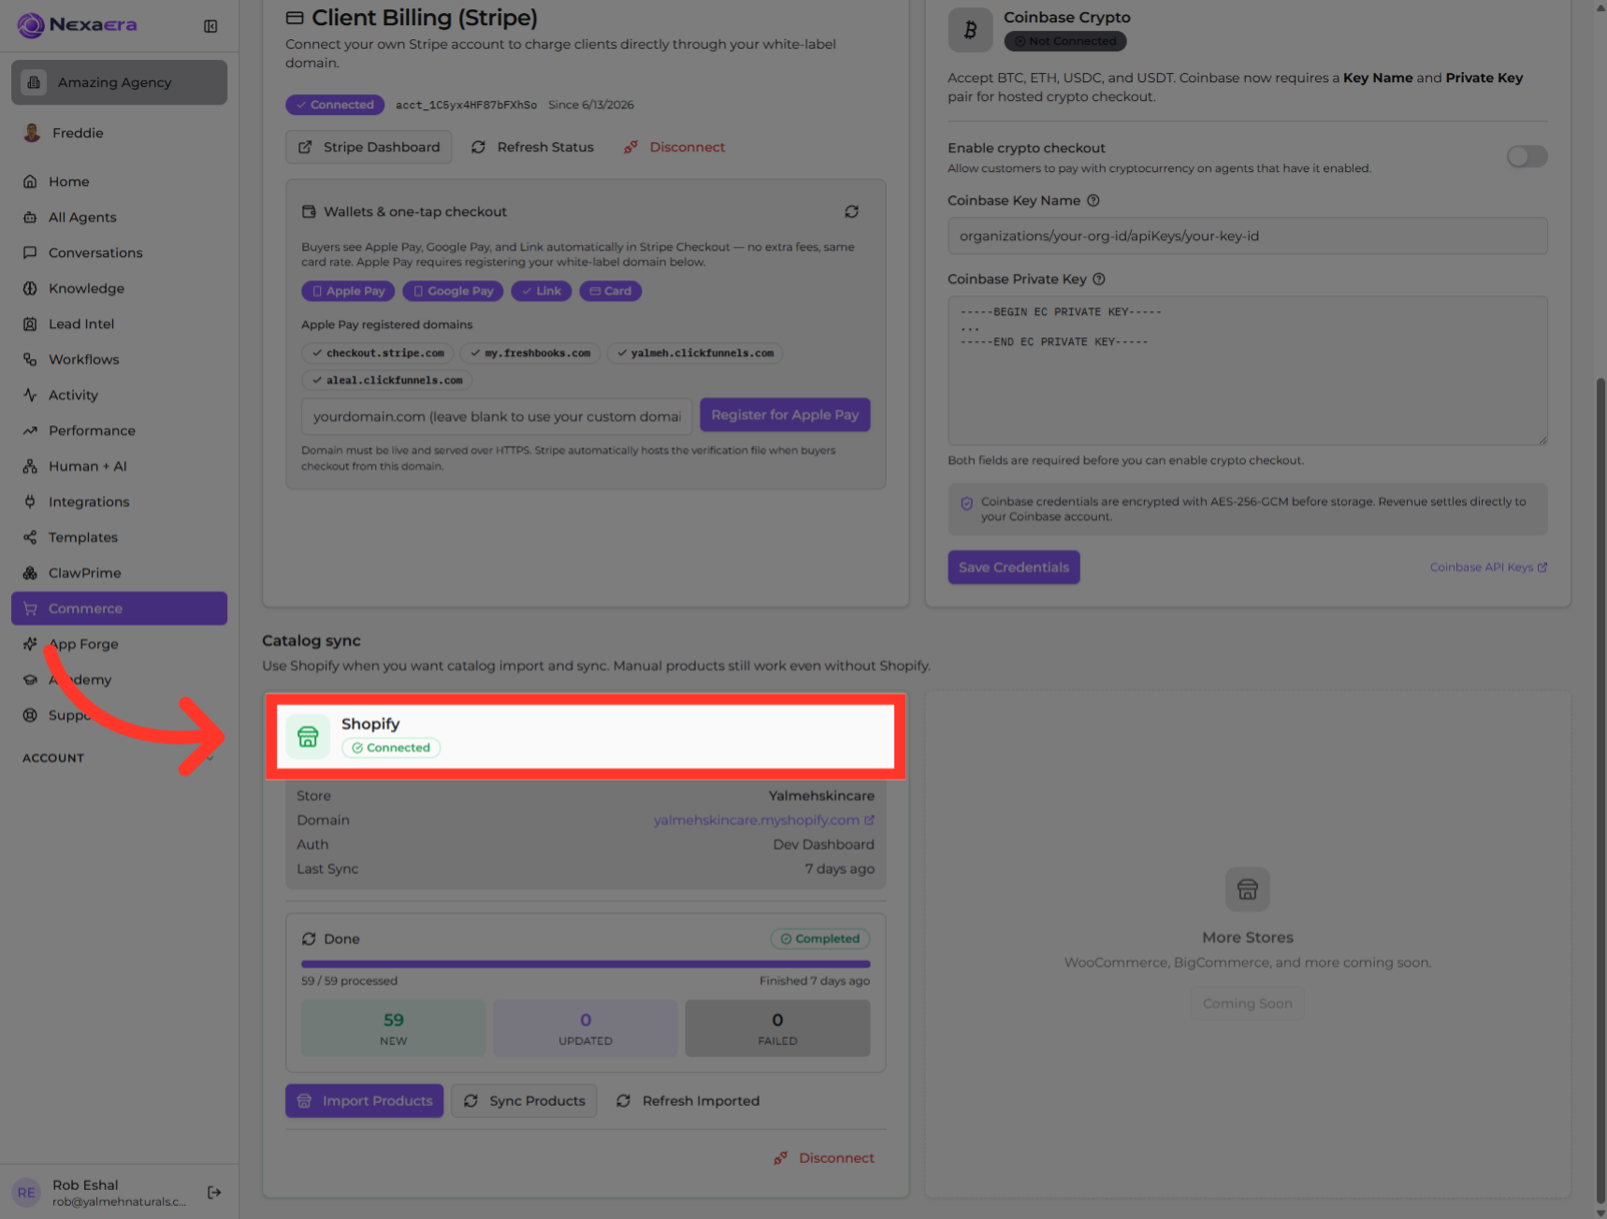Open the Coinbase API Keys link
This screenshot has width=1607, height=1219.
coord(1488,567)
